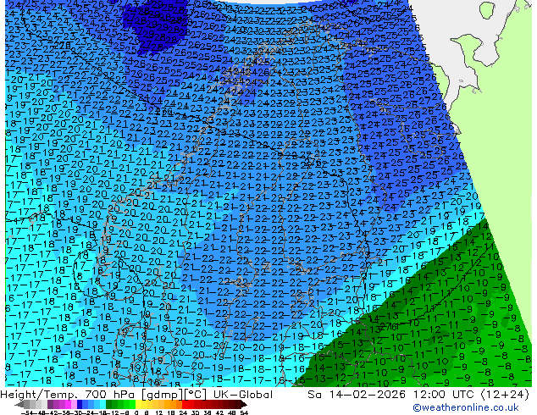Click the pale pink legend swatch

coord(74,405)
